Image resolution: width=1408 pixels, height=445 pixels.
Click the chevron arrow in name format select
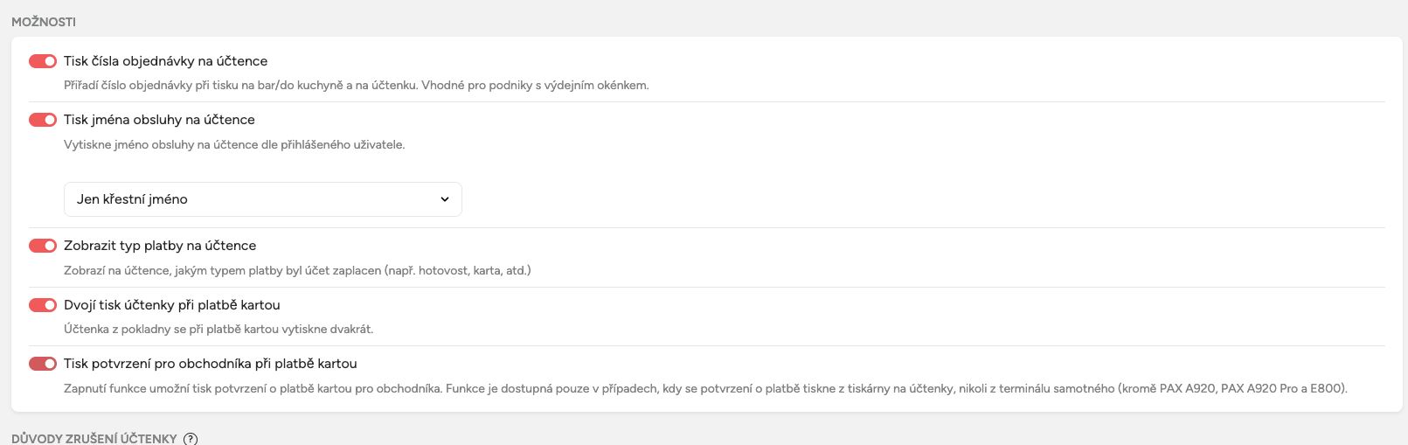[445, 199]
